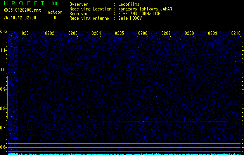This screenshot has width=244, height=155.
Task: Click the 0210 time marker
Action: coord(236,34)
